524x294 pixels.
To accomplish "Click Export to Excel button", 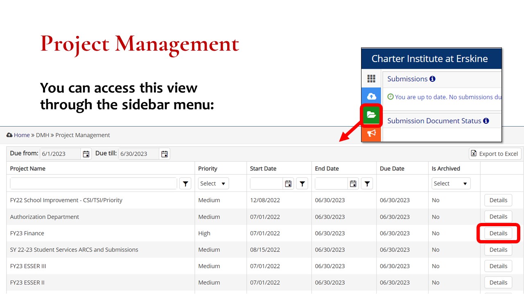I will click(495, 154).
